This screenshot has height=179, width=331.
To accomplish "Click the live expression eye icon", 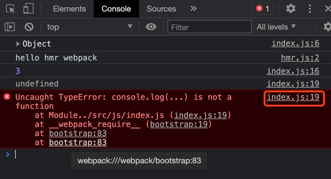I will click(x=151, y=27).
